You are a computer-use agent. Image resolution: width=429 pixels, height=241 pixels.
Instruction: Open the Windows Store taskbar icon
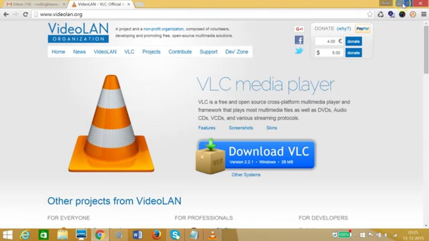coord(44,235)
